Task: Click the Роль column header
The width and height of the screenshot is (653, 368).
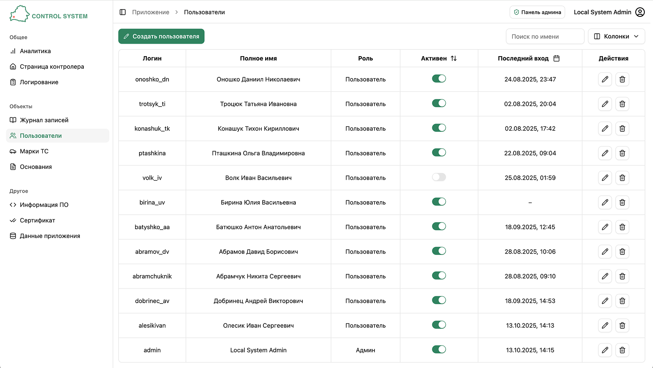Action: [x=365, y=58]
